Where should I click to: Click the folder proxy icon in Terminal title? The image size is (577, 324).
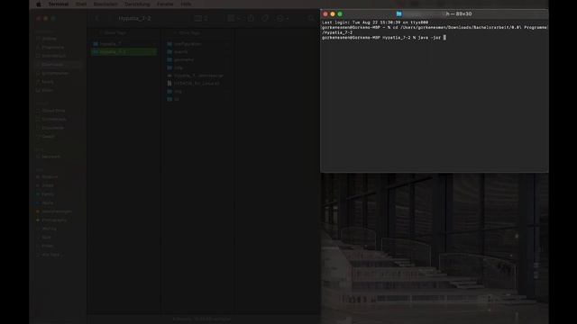[x=398, y=14]
